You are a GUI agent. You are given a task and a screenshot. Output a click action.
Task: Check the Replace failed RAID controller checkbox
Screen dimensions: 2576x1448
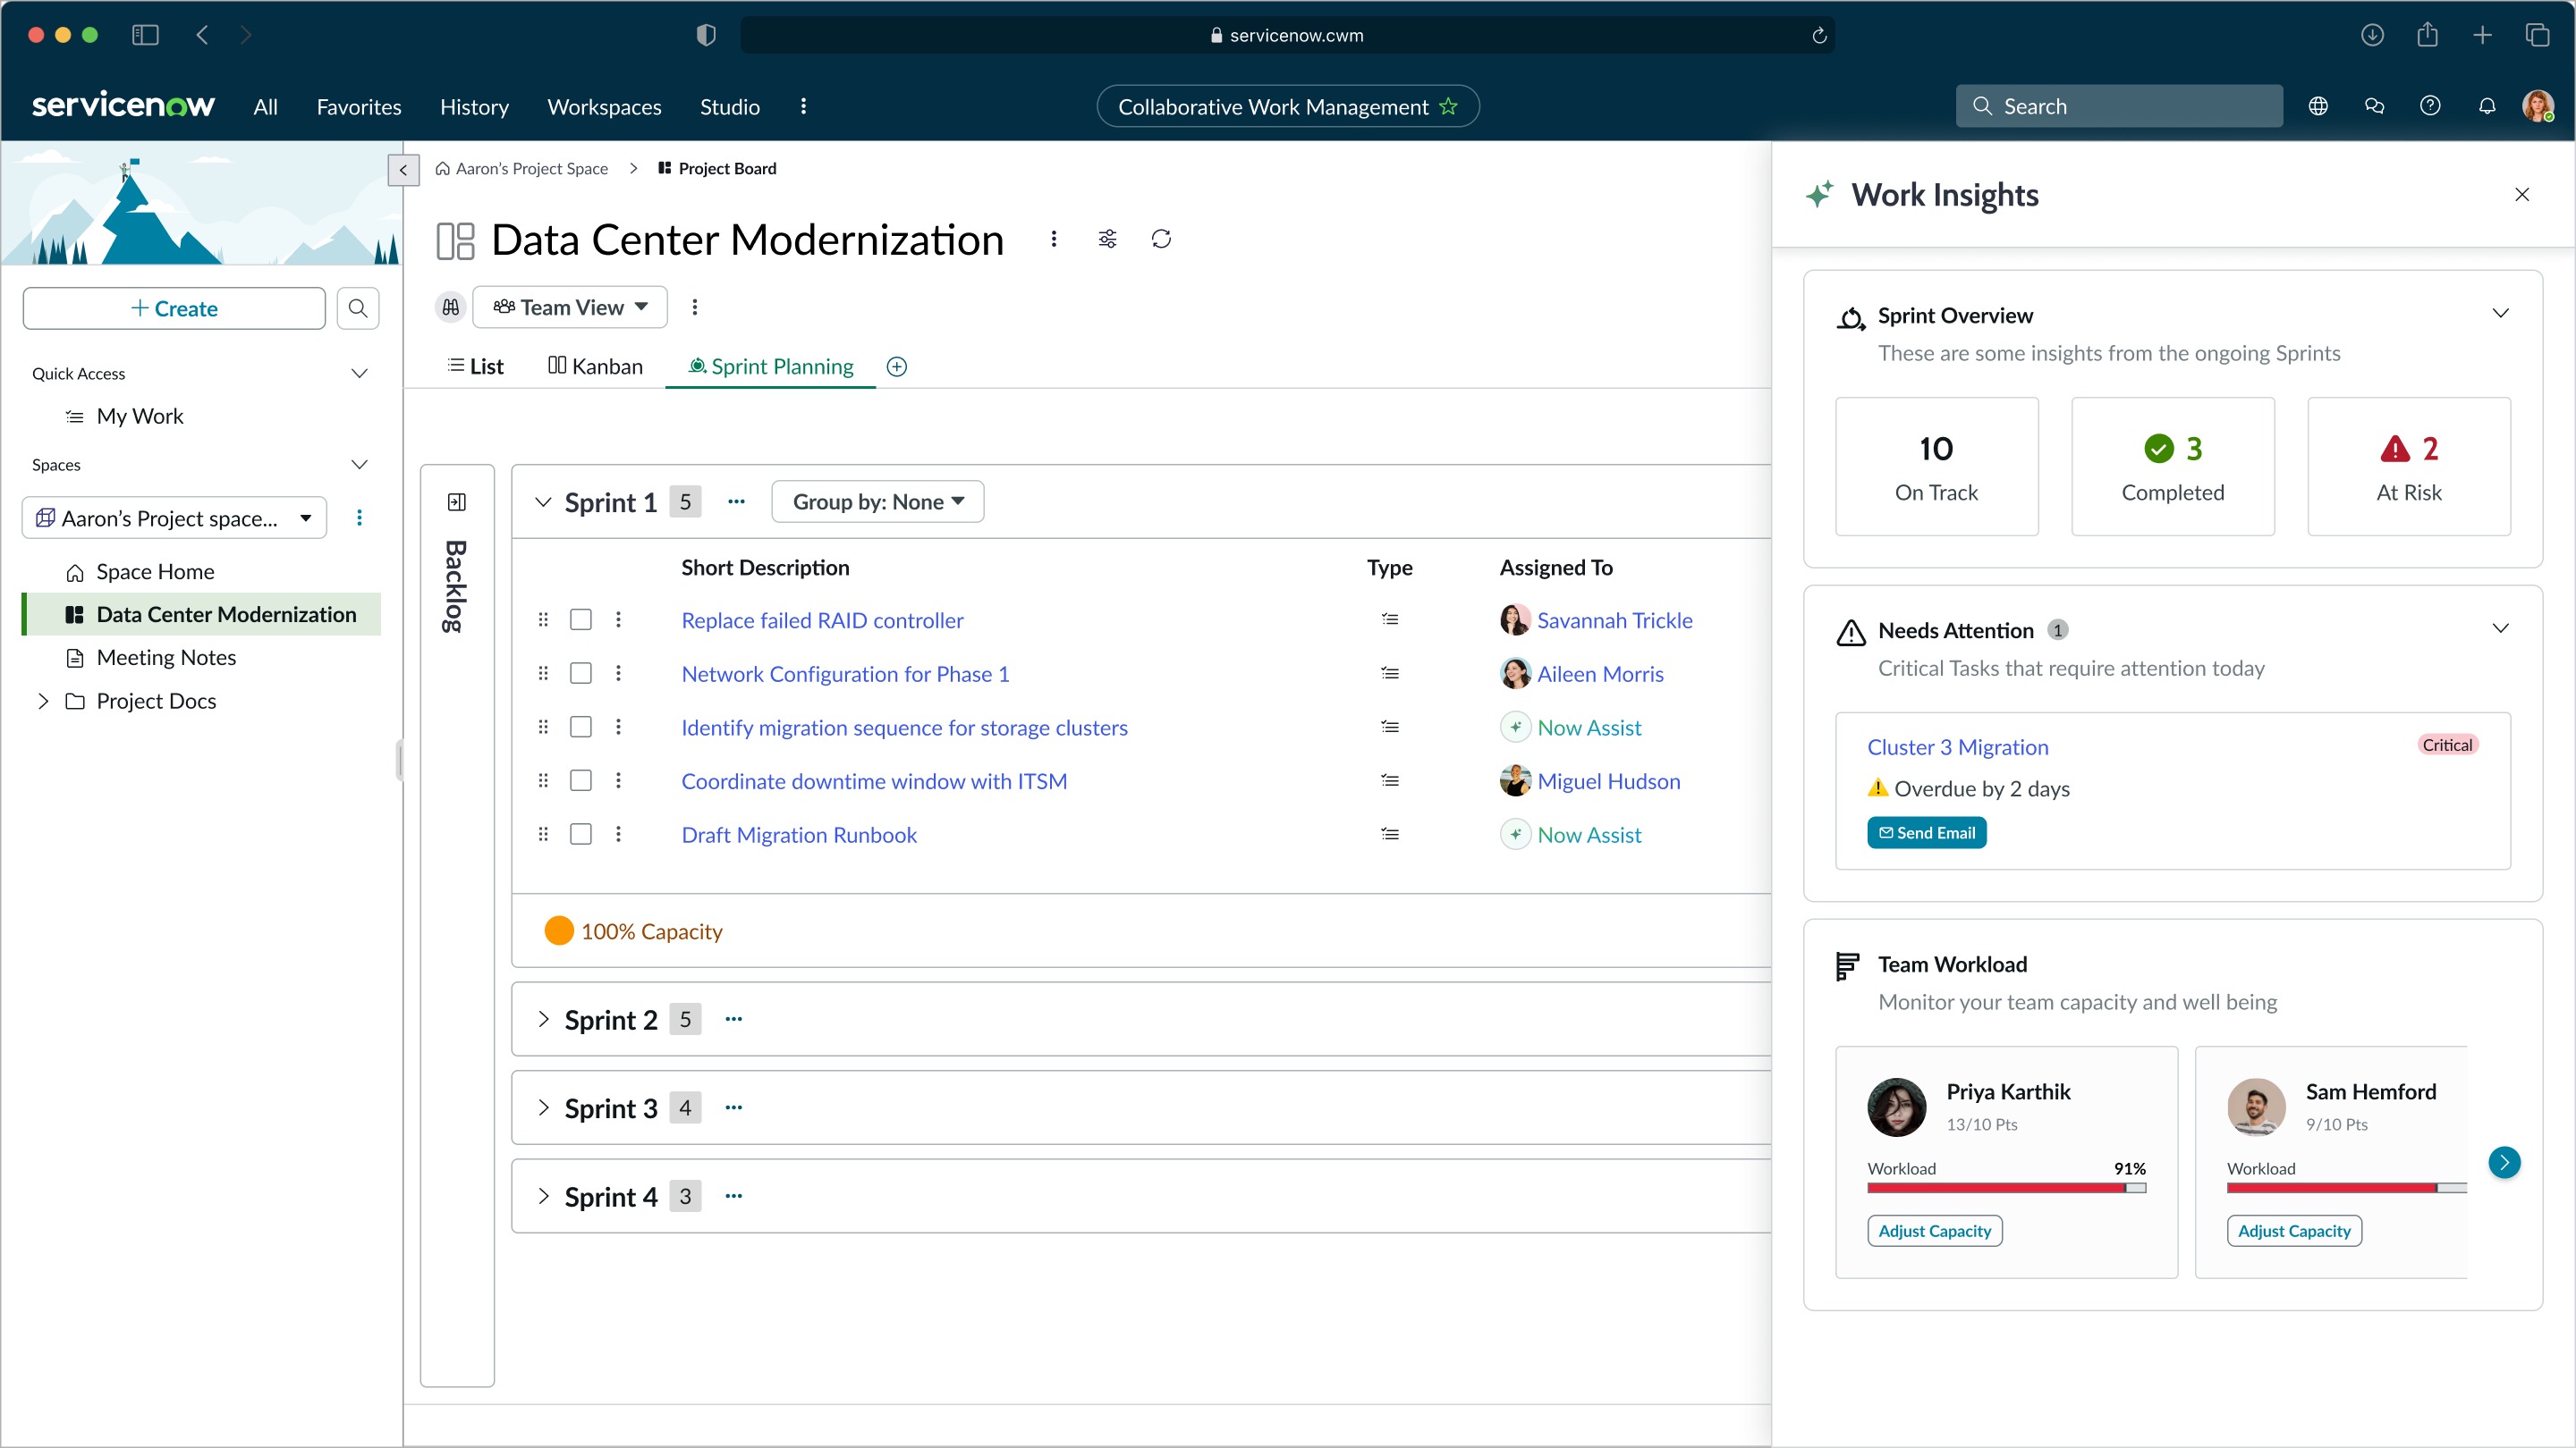(x=580, y=619)
